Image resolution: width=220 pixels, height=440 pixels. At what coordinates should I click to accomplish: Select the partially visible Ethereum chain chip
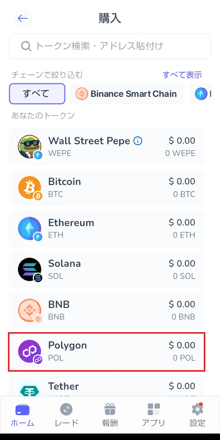tap(202, 94)
